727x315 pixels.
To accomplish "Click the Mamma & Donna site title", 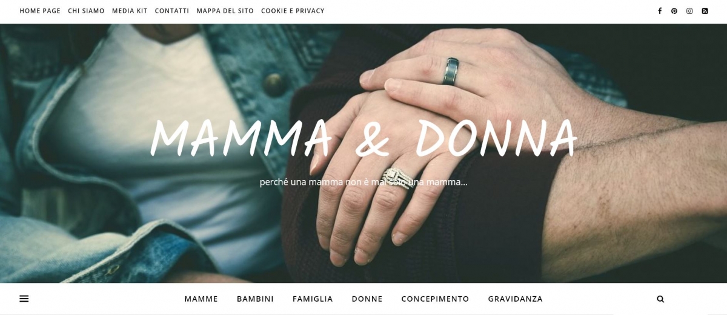I will [363, 138].
